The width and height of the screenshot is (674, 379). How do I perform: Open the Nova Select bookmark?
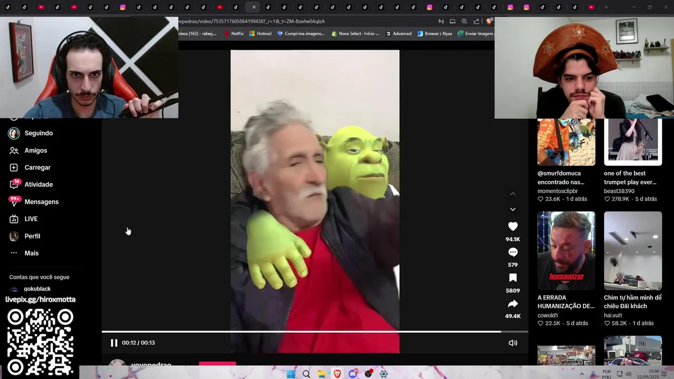pyautogui.click(x=355, y=34)
